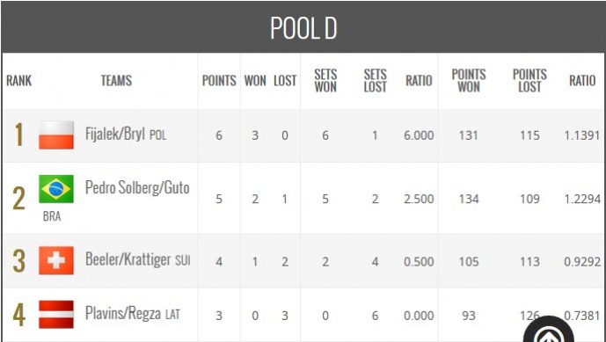Click the scroll-to-top arrow button
Screen dimensions: 606x342
[549, 331]
